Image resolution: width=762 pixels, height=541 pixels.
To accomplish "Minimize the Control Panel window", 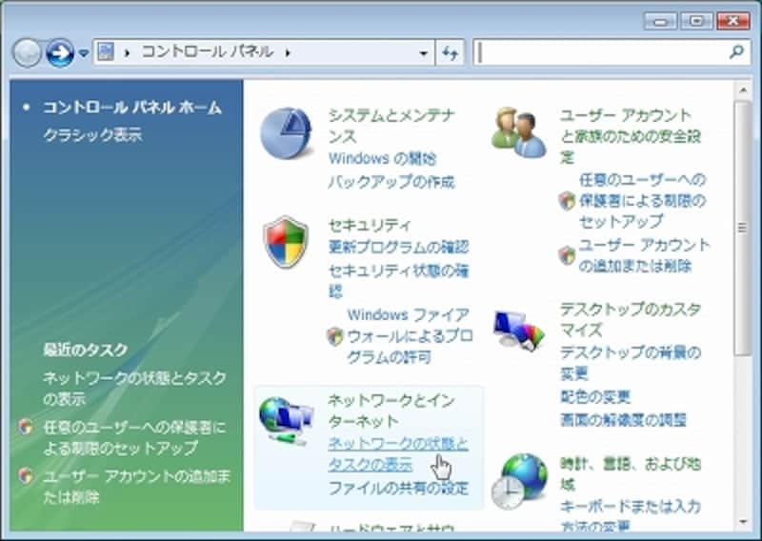I will [660, 21].
